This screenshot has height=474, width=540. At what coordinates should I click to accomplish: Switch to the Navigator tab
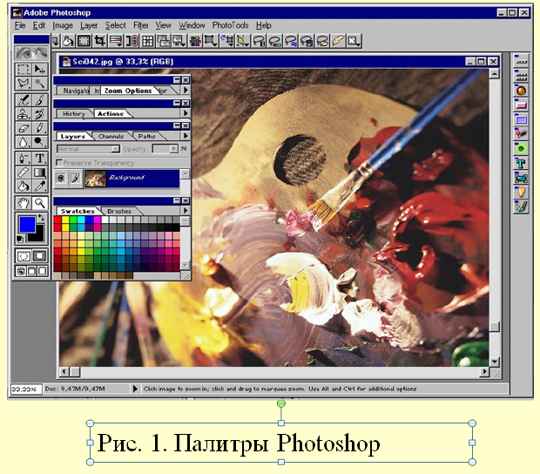(x=74, y=91)
